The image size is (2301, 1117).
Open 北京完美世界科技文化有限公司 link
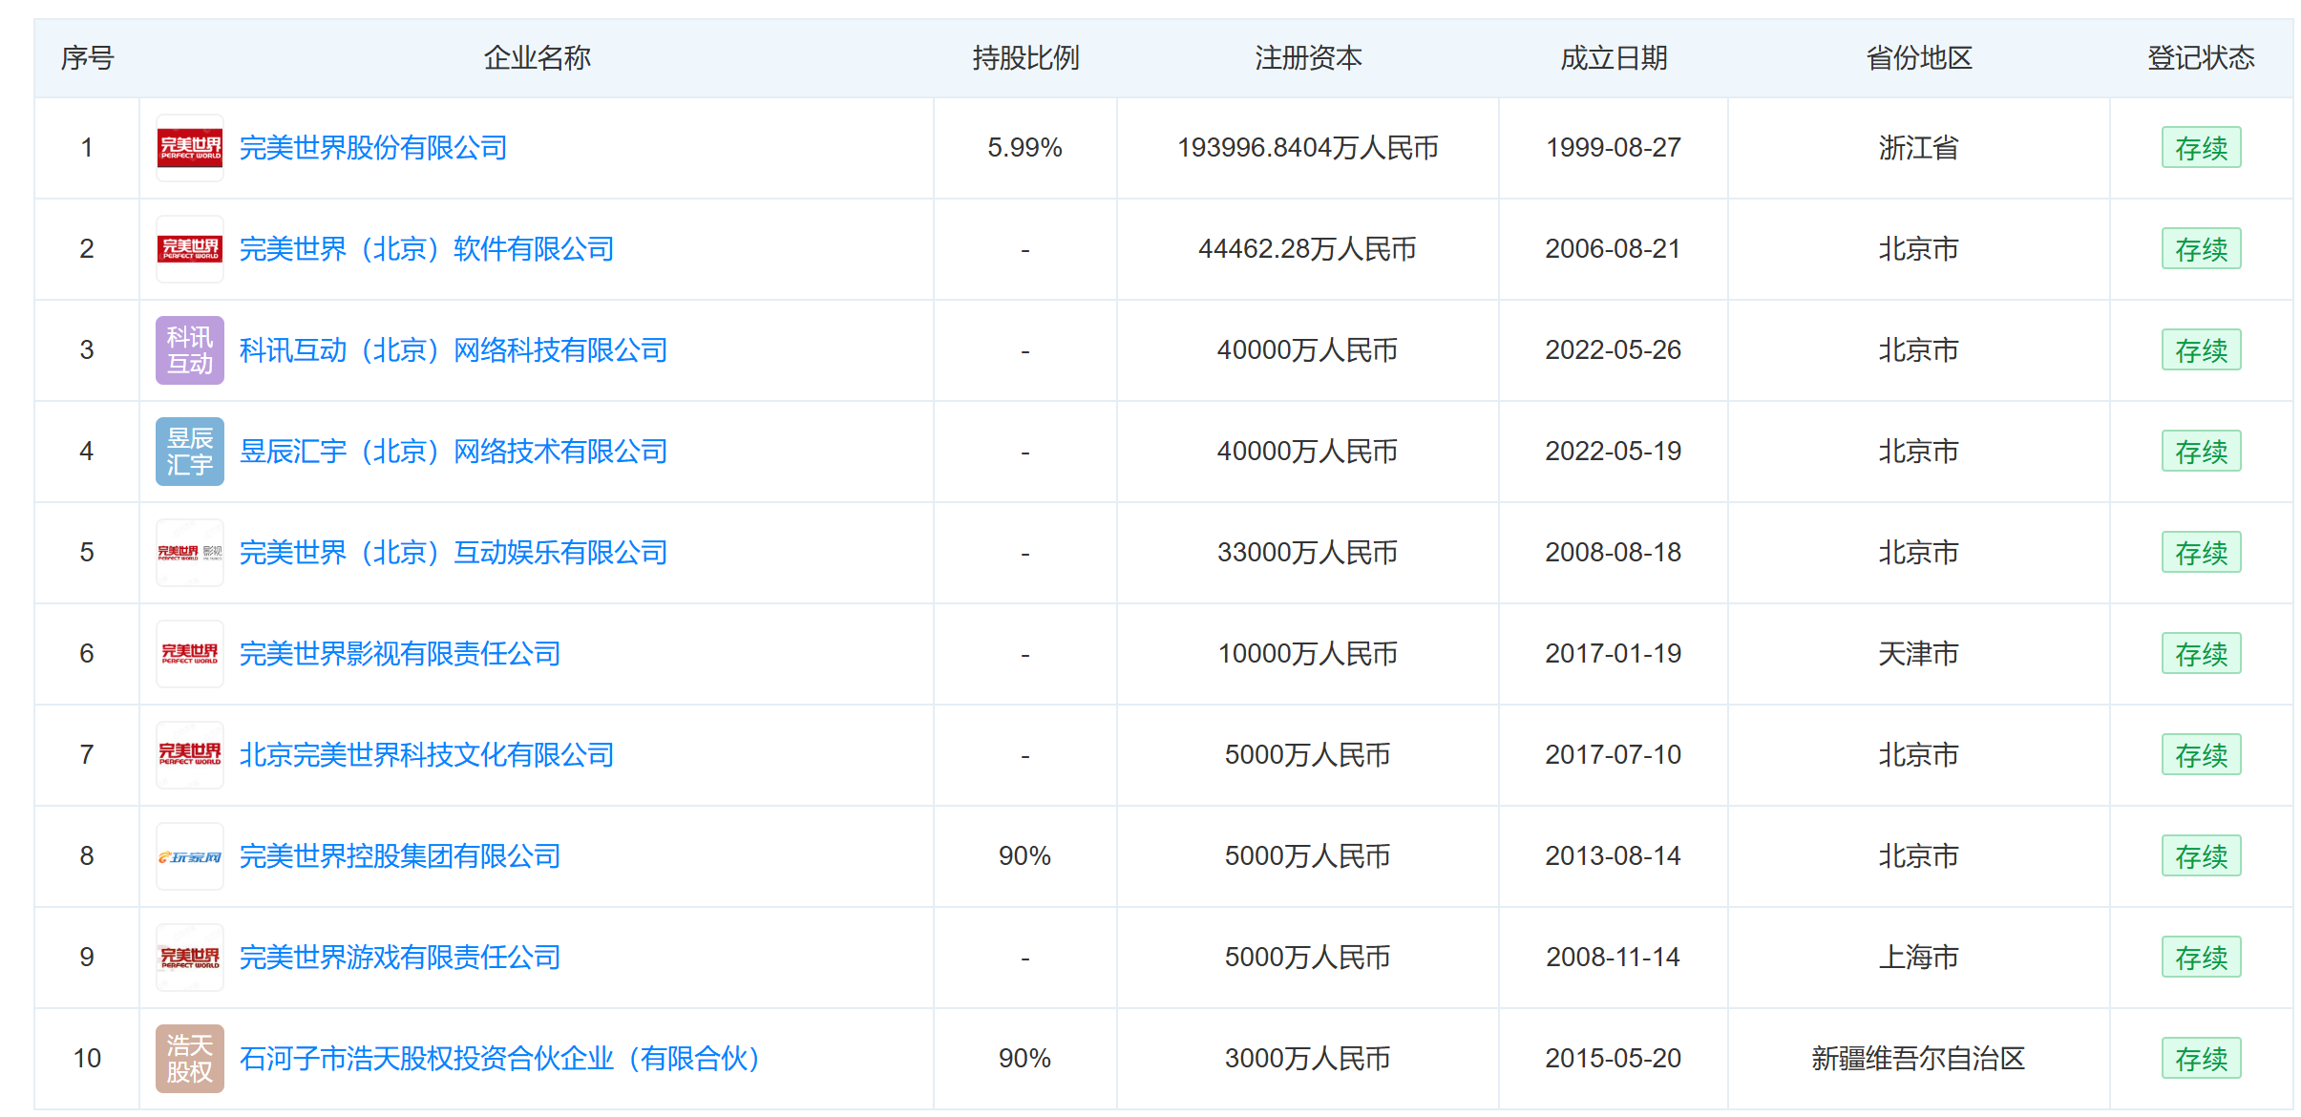427,755
